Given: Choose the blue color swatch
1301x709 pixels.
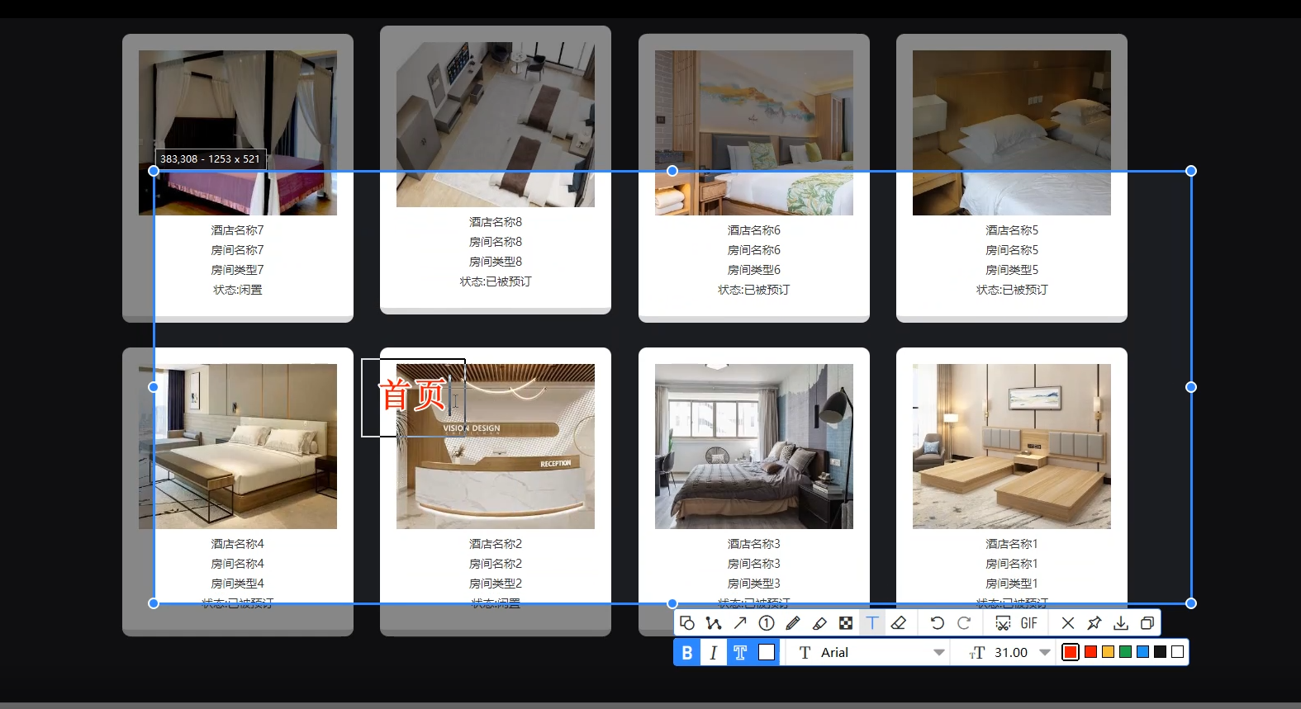Looking at the screenshot, I should coord(1142,652).
